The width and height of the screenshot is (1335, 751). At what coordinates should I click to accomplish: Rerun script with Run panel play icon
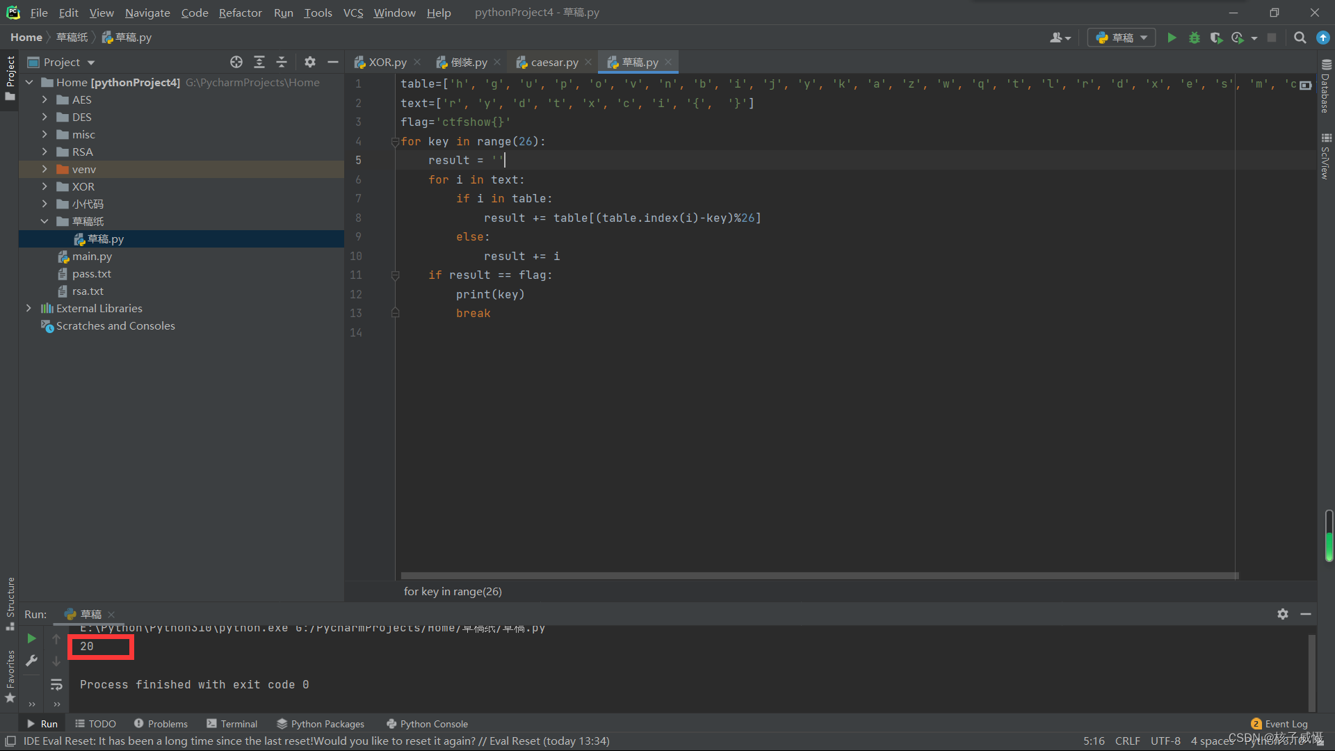click(x=31, y=638)
